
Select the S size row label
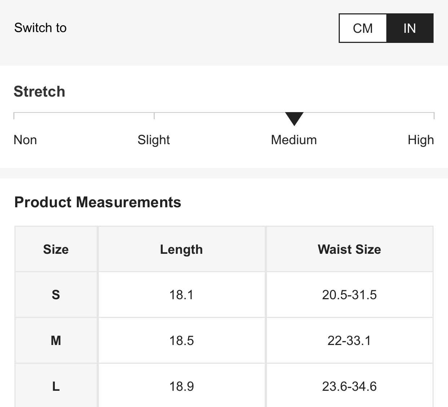point(56,295)
